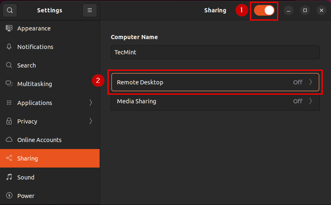
Task: Click the Applications grid icon
Action: point(9,103)
